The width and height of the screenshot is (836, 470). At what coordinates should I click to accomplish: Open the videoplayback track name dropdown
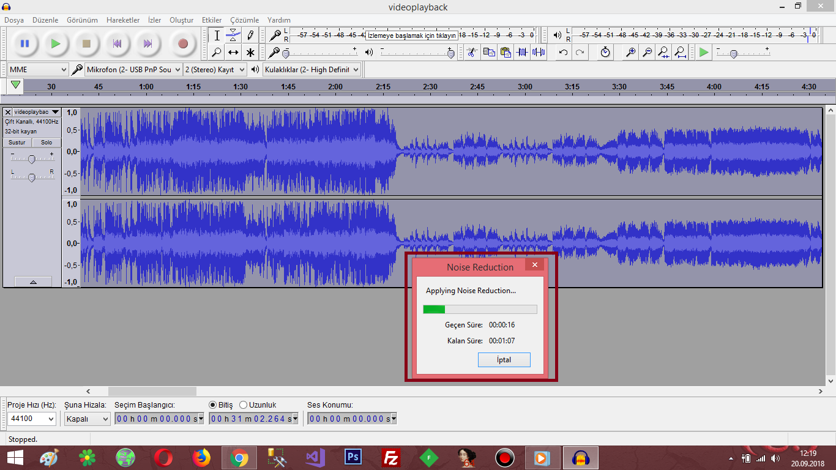click(x=37, y=112)
